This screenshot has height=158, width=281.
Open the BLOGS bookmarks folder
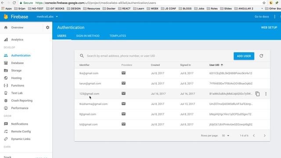[x=185, y=8]
